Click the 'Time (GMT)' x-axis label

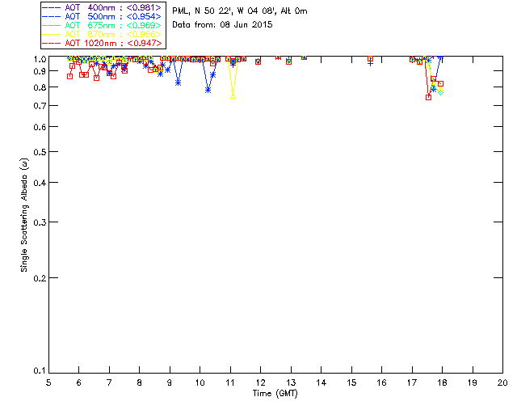[275, 394]
